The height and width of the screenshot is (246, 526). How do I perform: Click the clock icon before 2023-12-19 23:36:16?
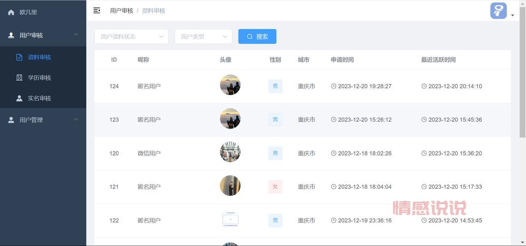[x=334, y=220]
